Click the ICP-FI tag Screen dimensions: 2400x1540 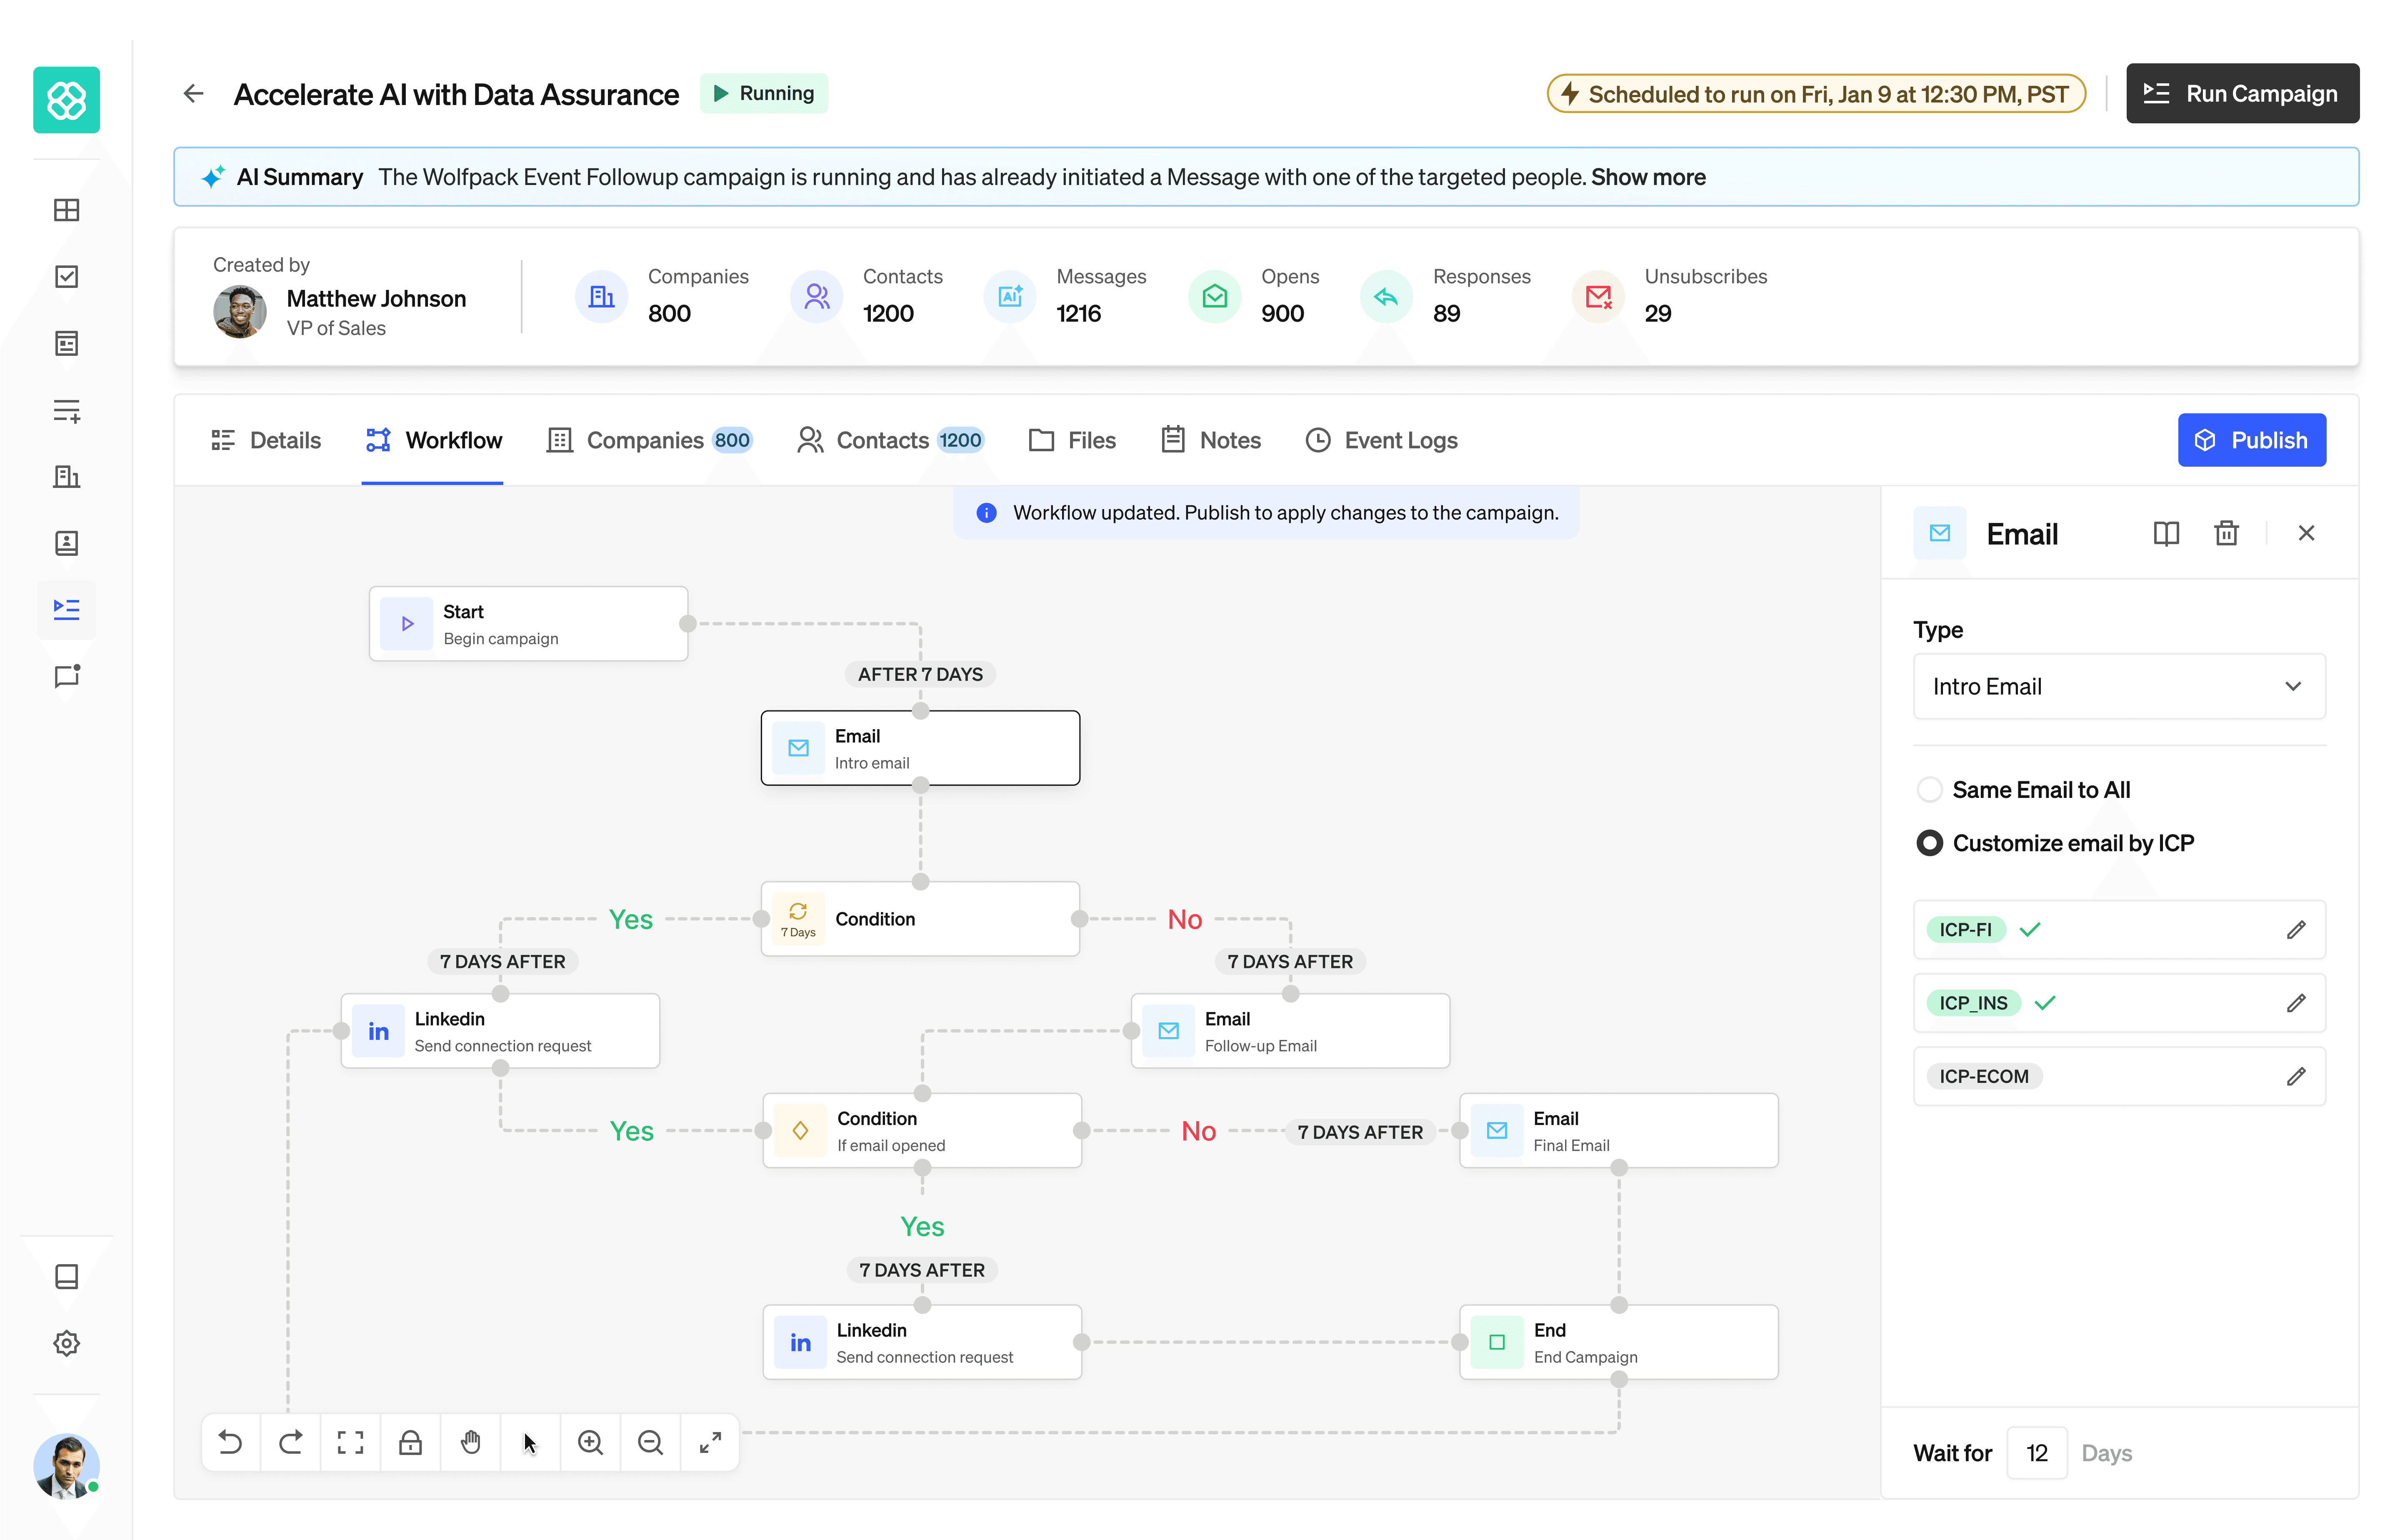1966,930
